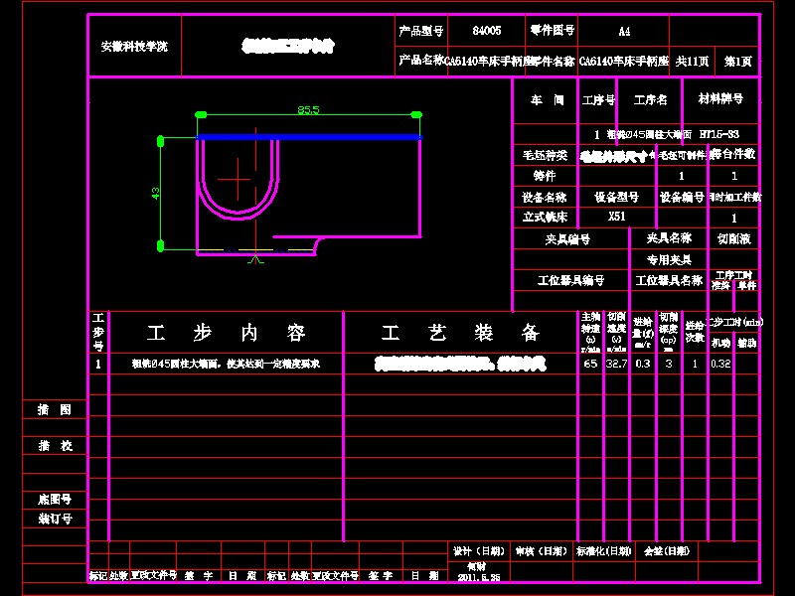The width and height of the screenshot is (795, 596).
Task: Click the 共11页 page count cell
Action: [x=692, y=62]
